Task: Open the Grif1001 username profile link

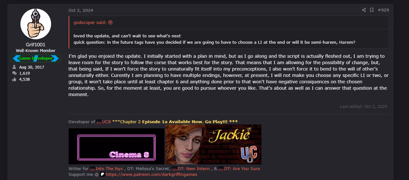Action: coord(35,45)
